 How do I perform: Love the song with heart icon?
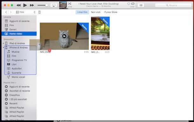coord(129,4)
